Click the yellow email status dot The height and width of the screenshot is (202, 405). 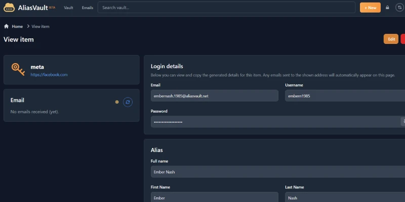(117, 102)
